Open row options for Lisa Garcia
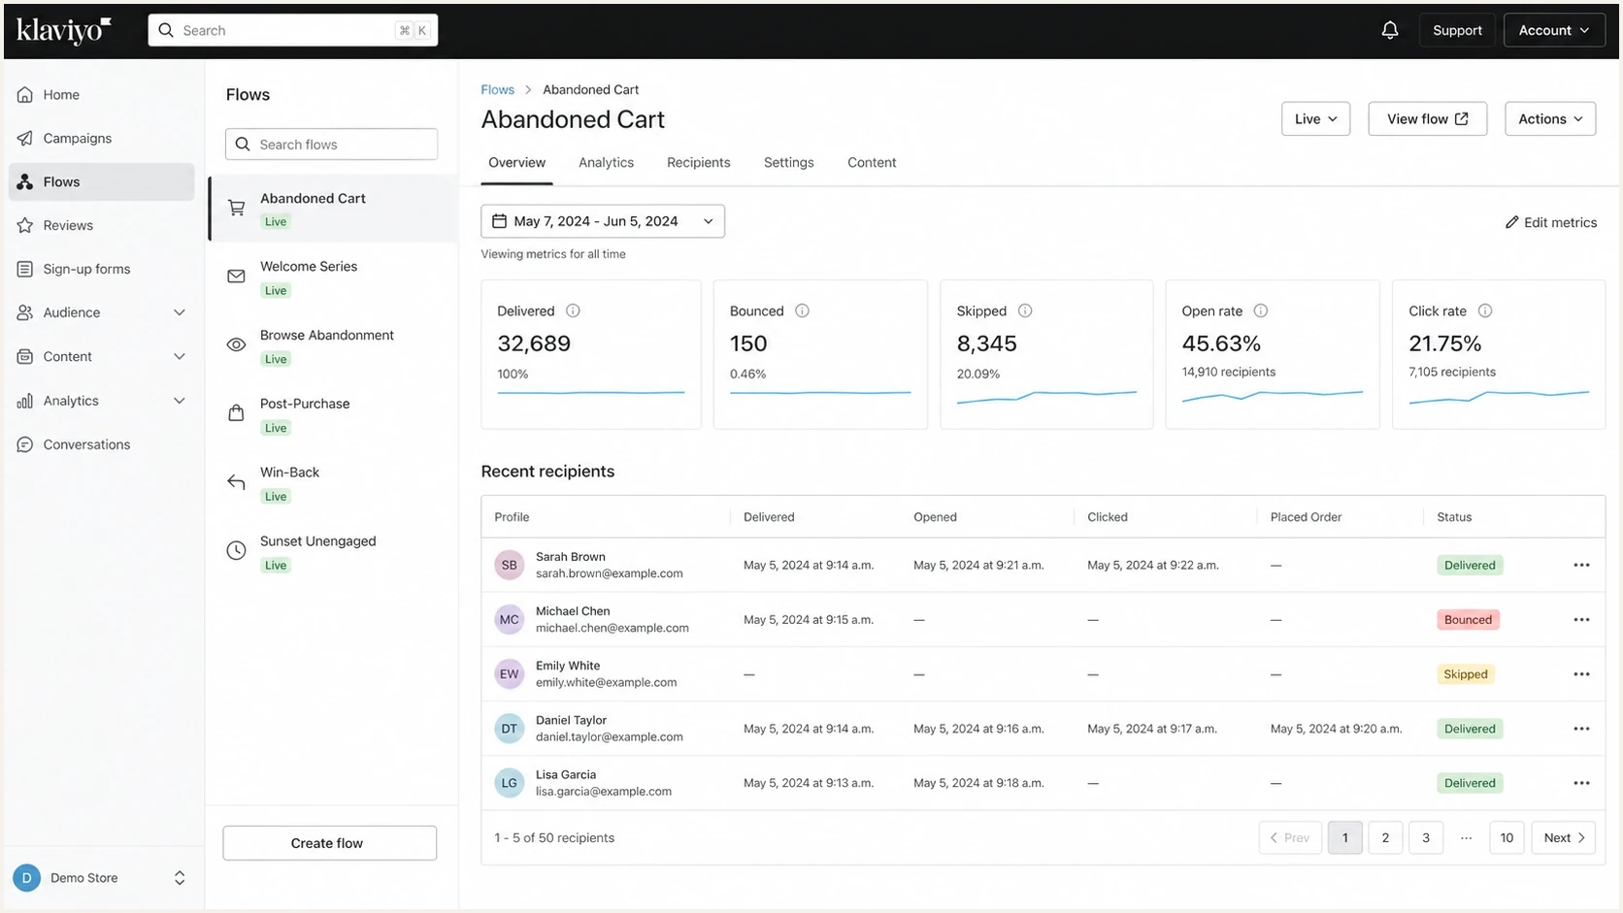Image resolution: width=1623 pixels, height=913 pixels. pyautogui.click(x=1581, y=783)
